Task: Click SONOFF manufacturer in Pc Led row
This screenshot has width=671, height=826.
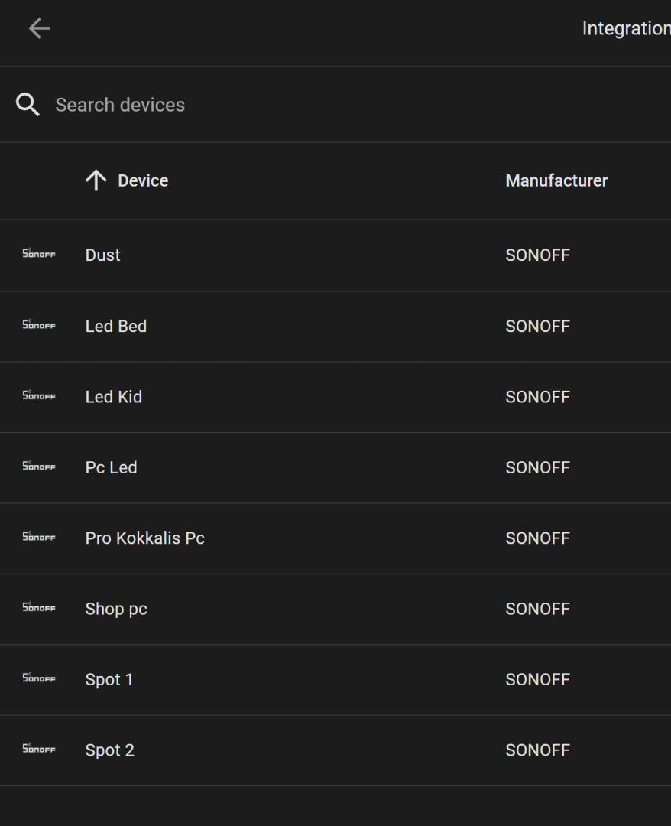Action: coord(537,468)
